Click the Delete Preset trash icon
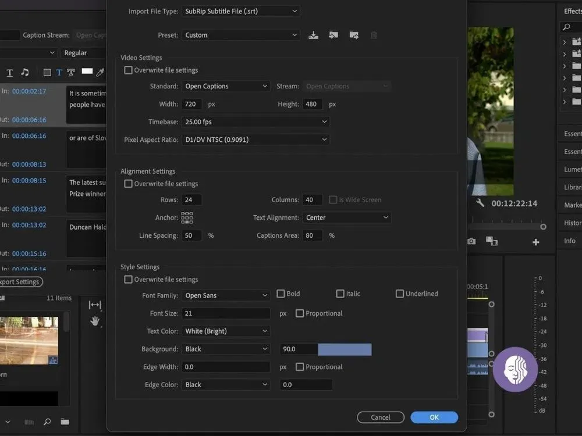 coord(374,35)
